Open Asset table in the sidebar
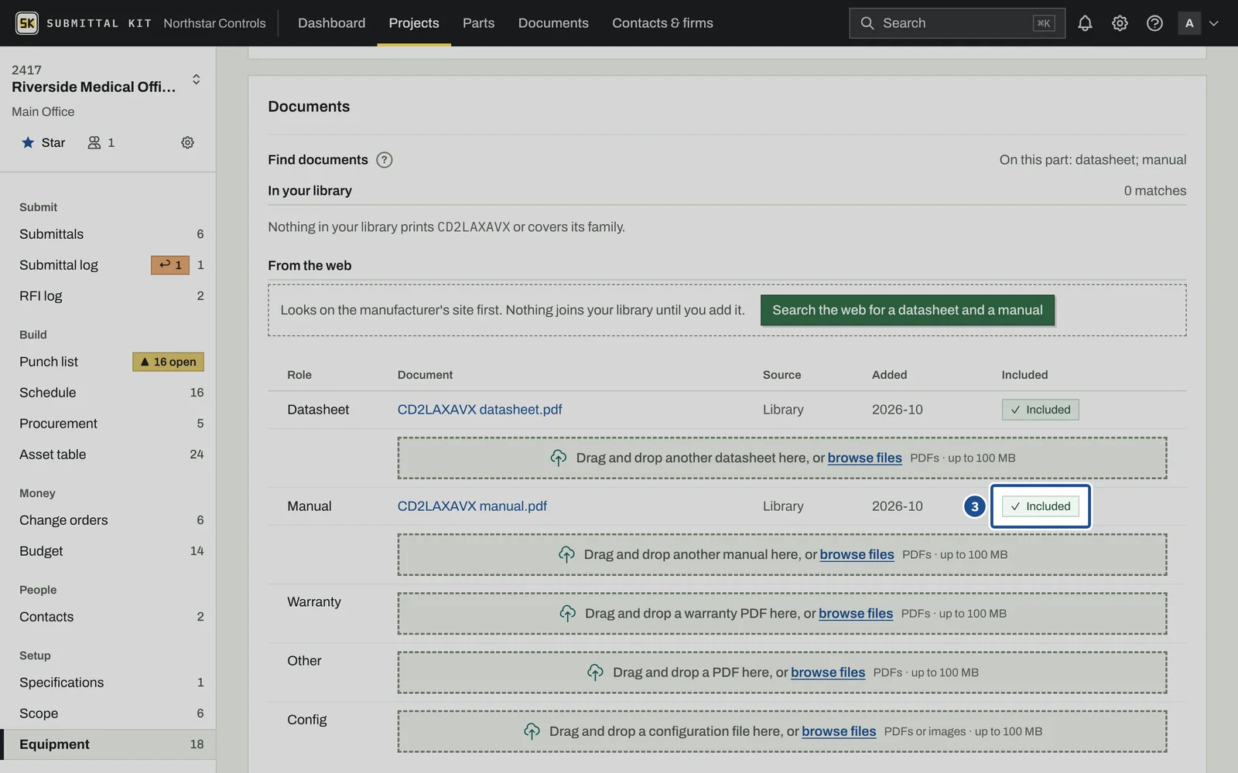1238x773 pixels. coord(108,455)
